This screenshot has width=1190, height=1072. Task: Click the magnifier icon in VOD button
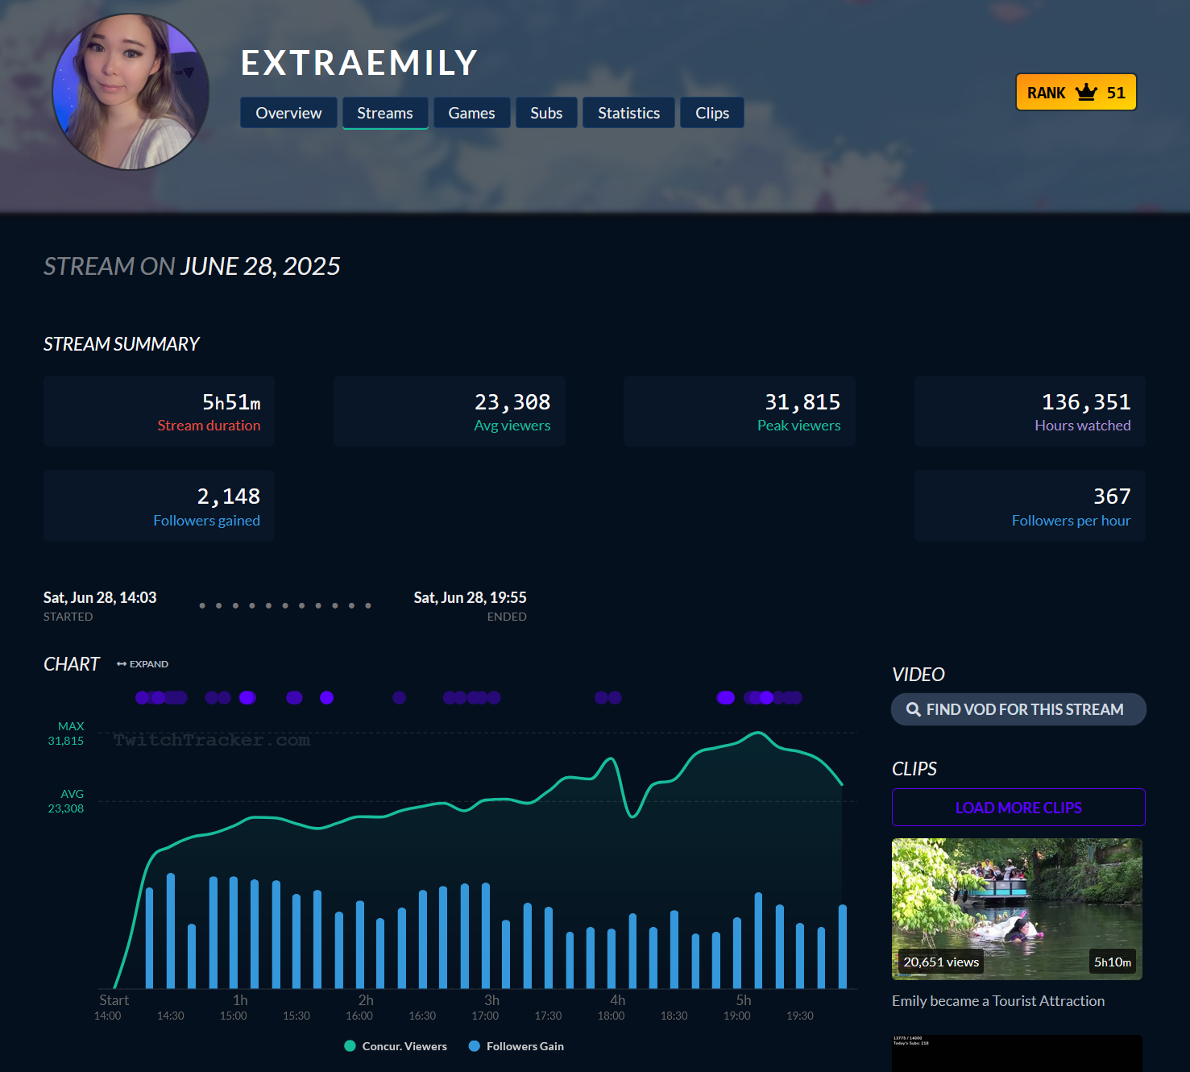click(x=914, y=709)
